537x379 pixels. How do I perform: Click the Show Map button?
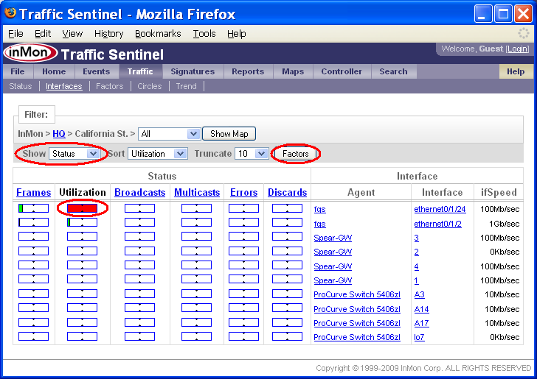[x=229, y=134]
